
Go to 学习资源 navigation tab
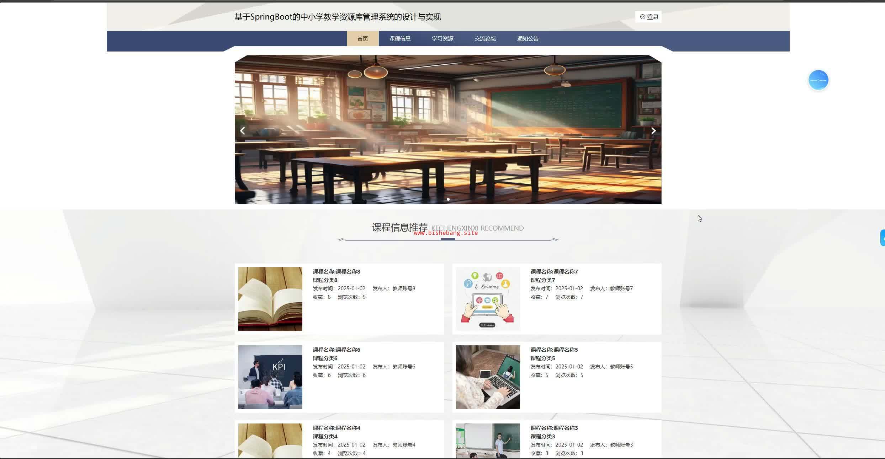click(x=443, y=38)
